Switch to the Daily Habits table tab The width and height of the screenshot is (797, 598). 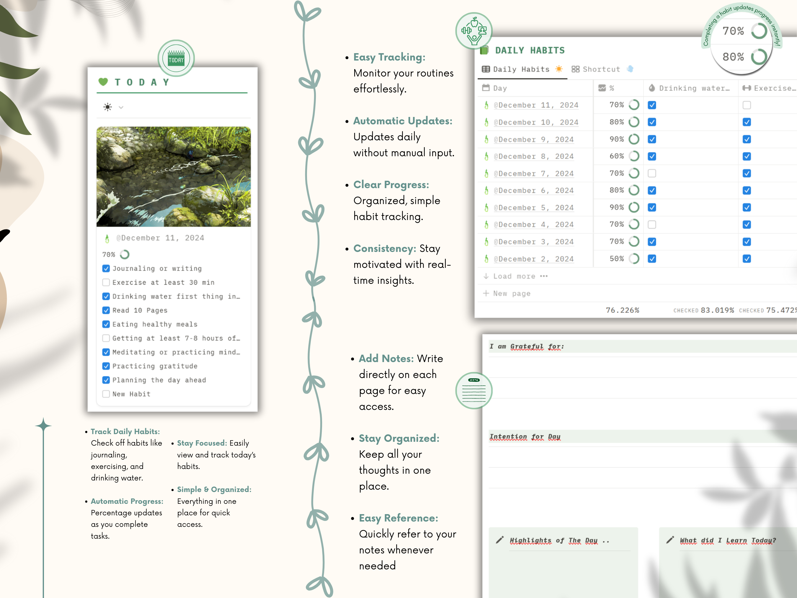[x=522, y=69]
